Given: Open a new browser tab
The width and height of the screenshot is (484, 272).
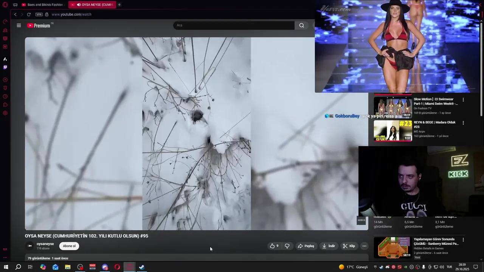Looking at the screenshot, I should click(x=119, y=5).
